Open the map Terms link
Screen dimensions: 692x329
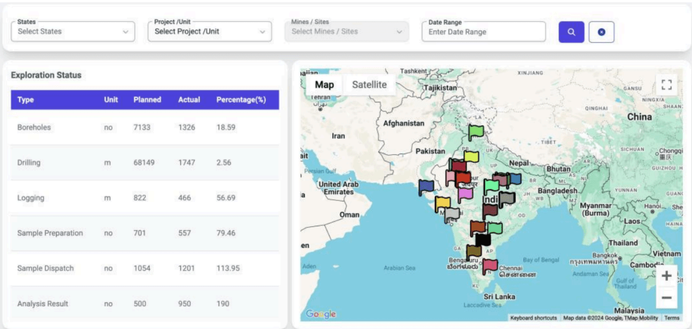[671, 318]
